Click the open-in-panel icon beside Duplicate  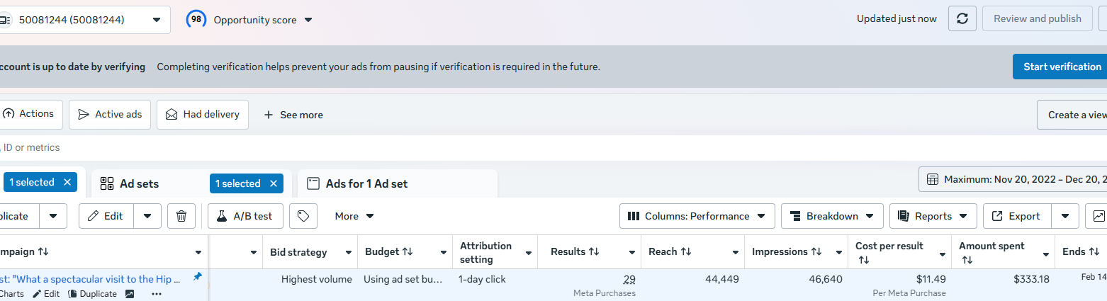tap(130, 294)
